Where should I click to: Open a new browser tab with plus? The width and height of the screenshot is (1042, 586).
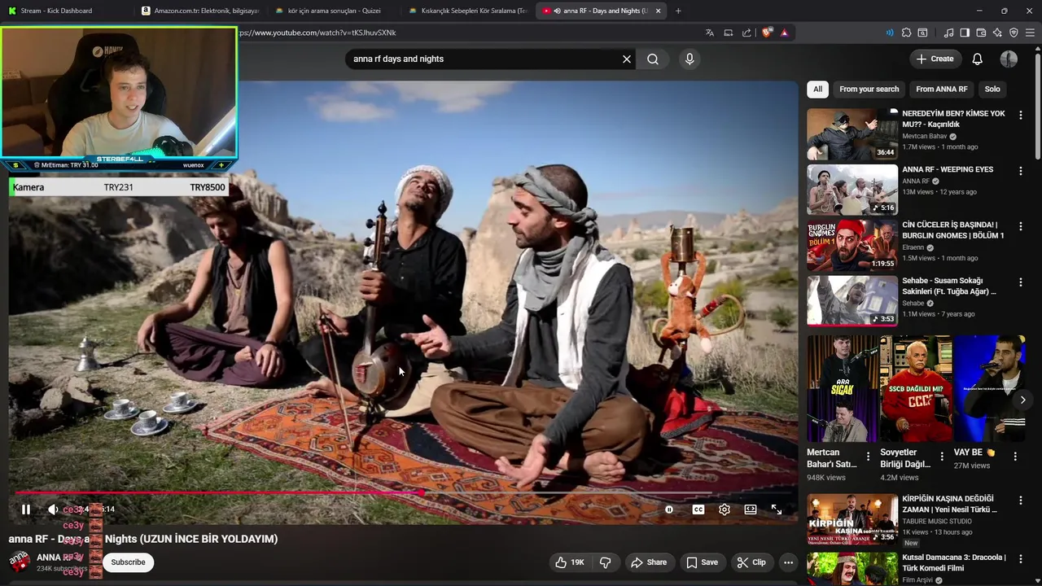(x=678, y=11)
